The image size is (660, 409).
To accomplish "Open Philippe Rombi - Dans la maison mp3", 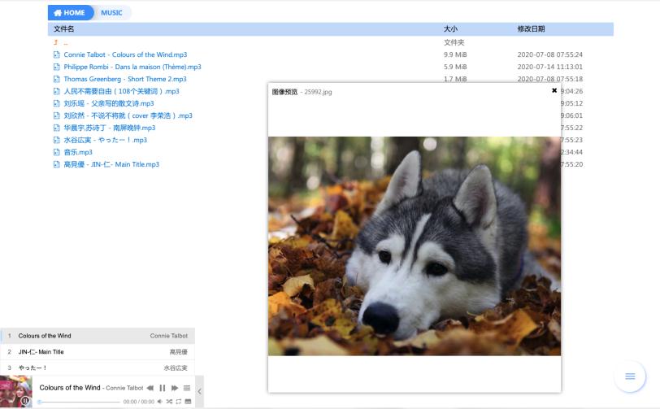I will point(132,67).
